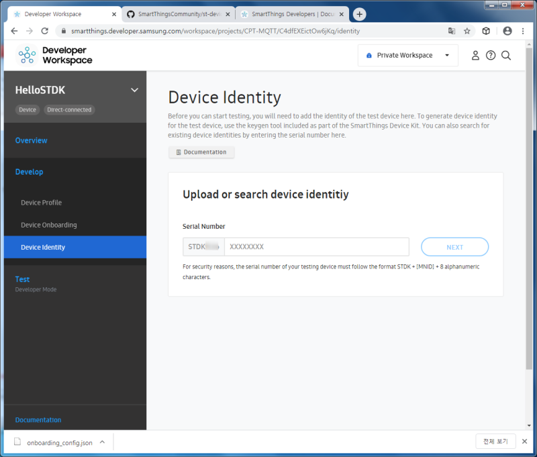Click Device Onboarding in the sidebar
537x457 pixels.
pos(49,224)
